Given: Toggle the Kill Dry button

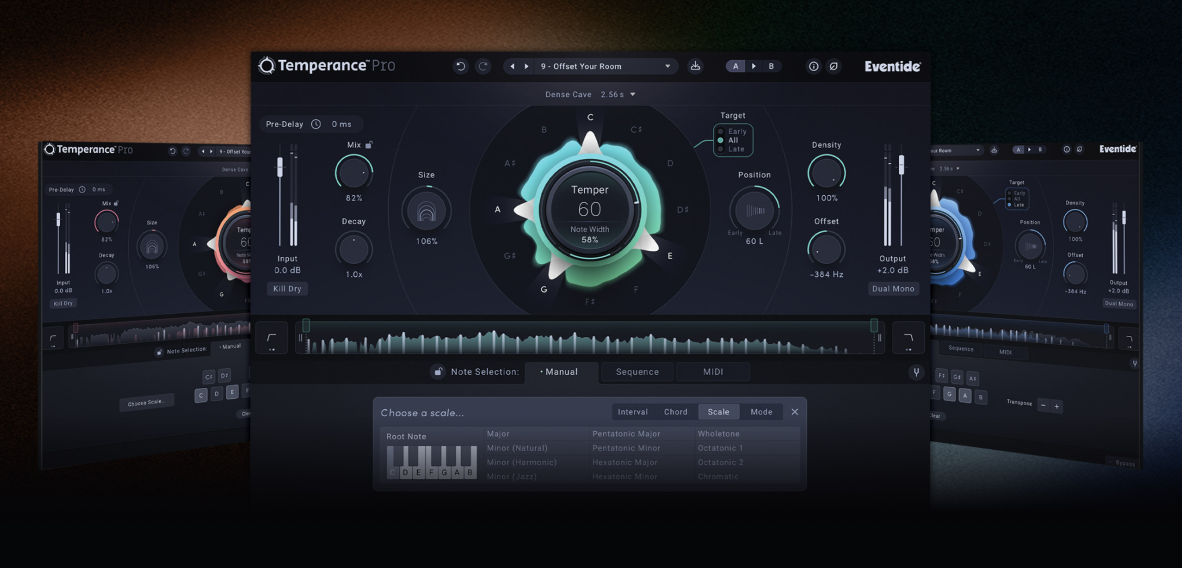Looking at the screenshot, I should [287, 288].
